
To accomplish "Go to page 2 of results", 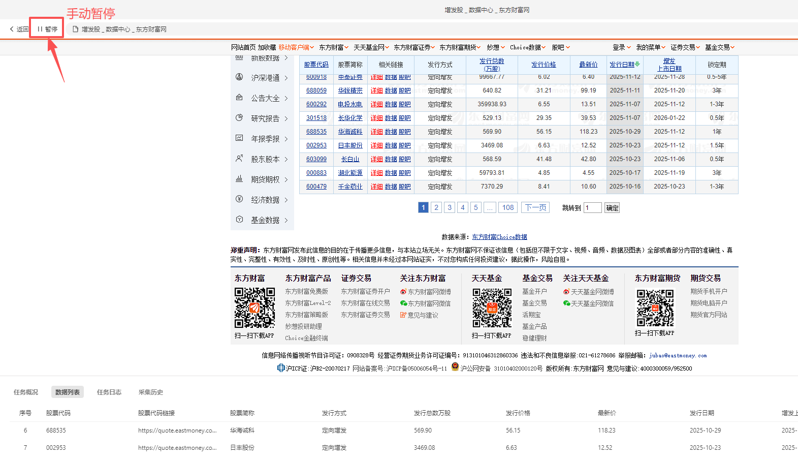I will tap(436, 207).
